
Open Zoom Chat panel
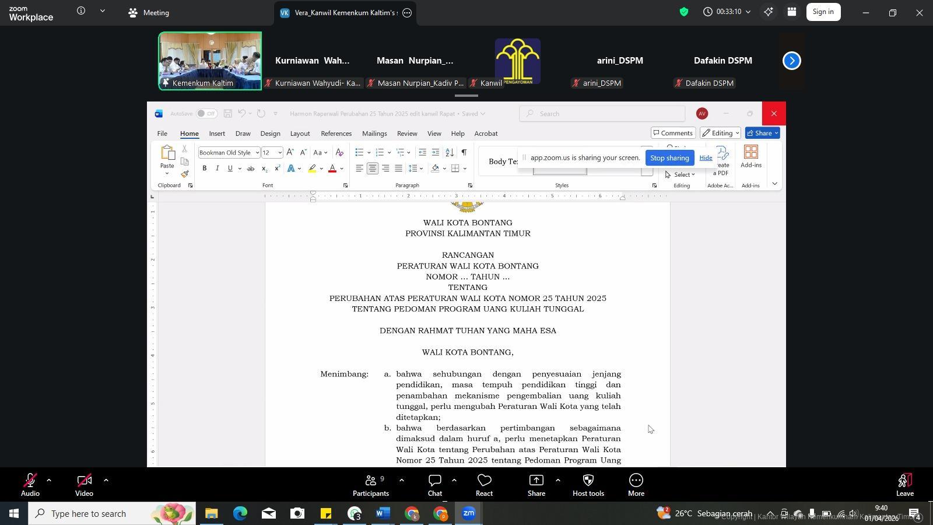coord(434,485)
